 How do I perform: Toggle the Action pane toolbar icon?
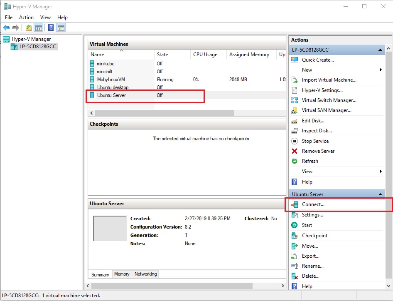[x=61, y=27]
